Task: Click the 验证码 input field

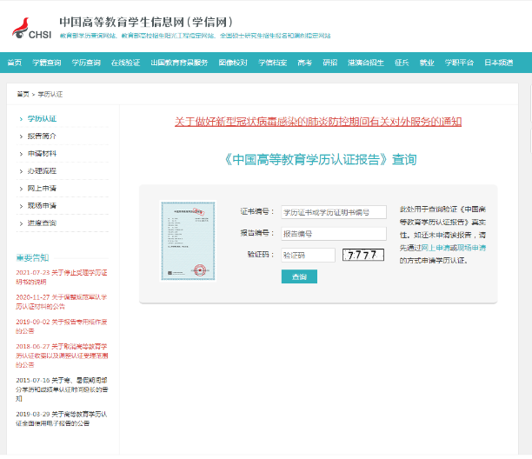Action: coord(308,255)
